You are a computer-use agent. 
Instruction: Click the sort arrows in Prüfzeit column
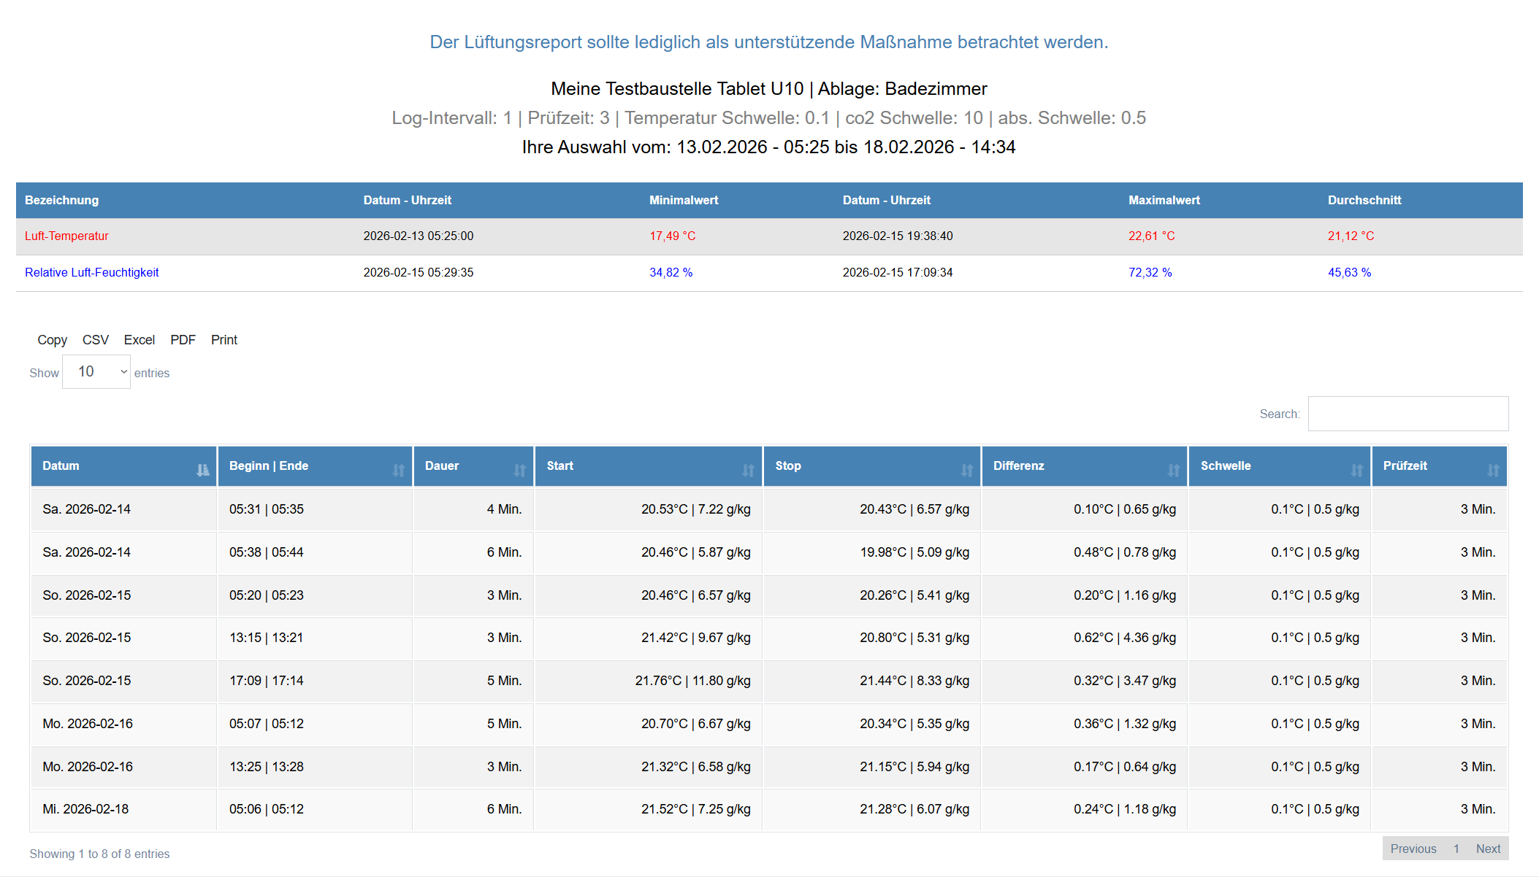[x=1493, y=471]
